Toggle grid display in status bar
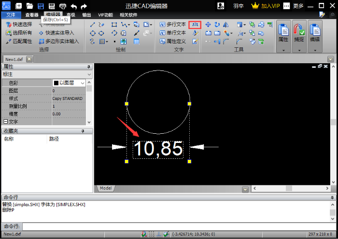This screenshot has width=338, height=239. point(151,234)
